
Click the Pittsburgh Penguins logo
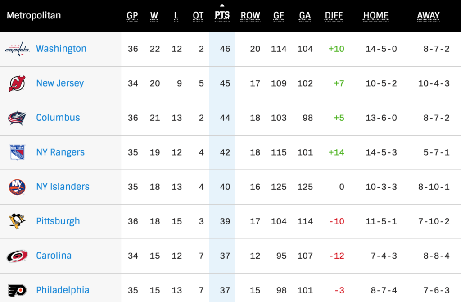tap(17, 221)
